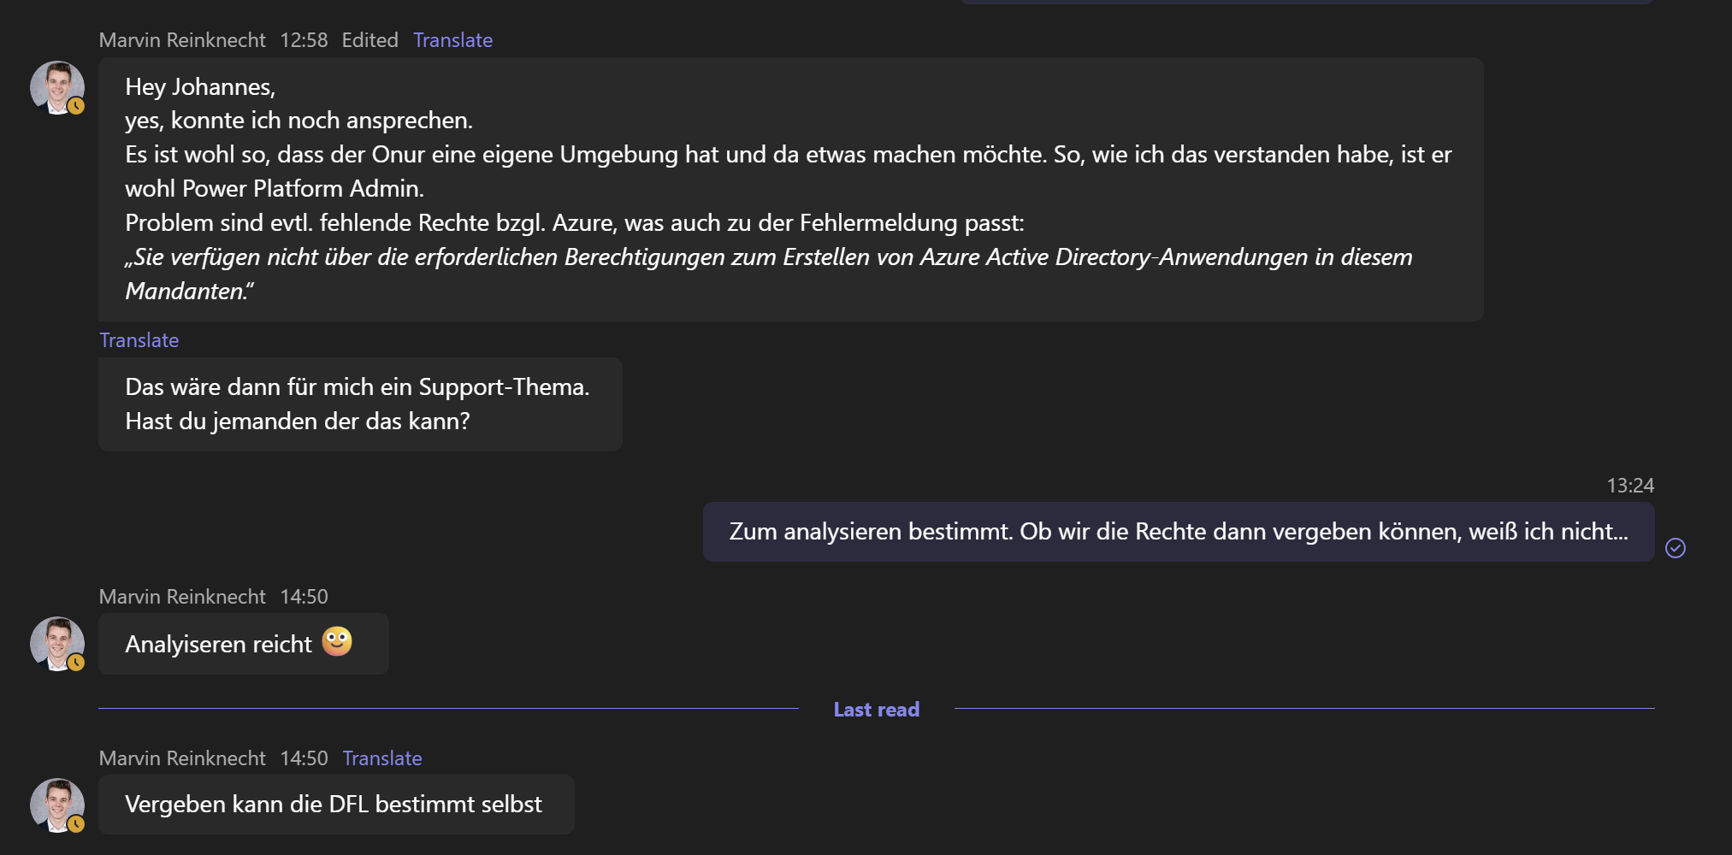
Task: Click the italic error quote 'Sie verfügen nicht'
Action: (768, 257)
